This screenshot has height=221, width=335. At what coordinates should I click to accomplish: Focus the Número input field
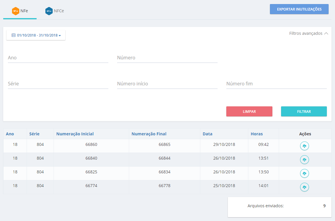point(167,58)
